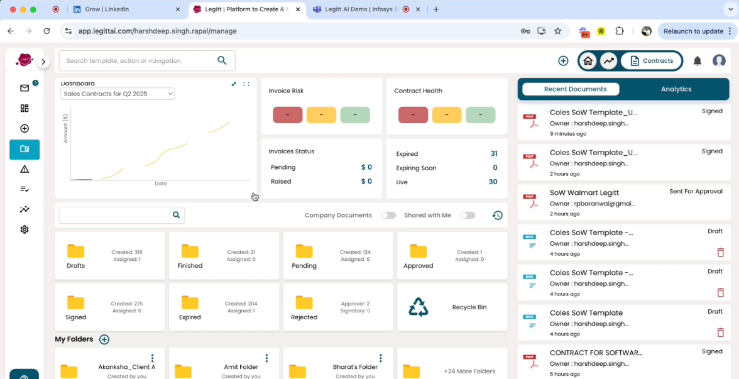Click the green Contract Health indicator
Screen dimensions: 739x379
click(x=480, y=115)
